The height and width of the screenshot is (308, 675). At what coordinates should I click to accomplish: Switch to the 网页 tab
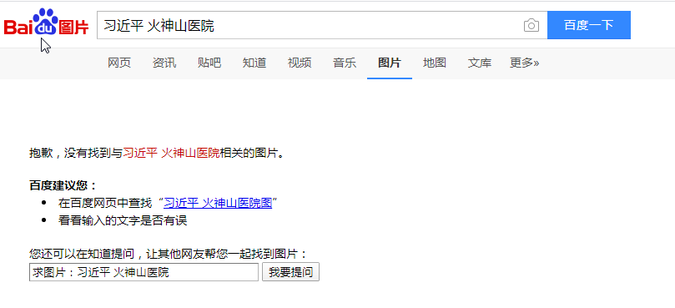pyautogui.click(x=119, y=63)
